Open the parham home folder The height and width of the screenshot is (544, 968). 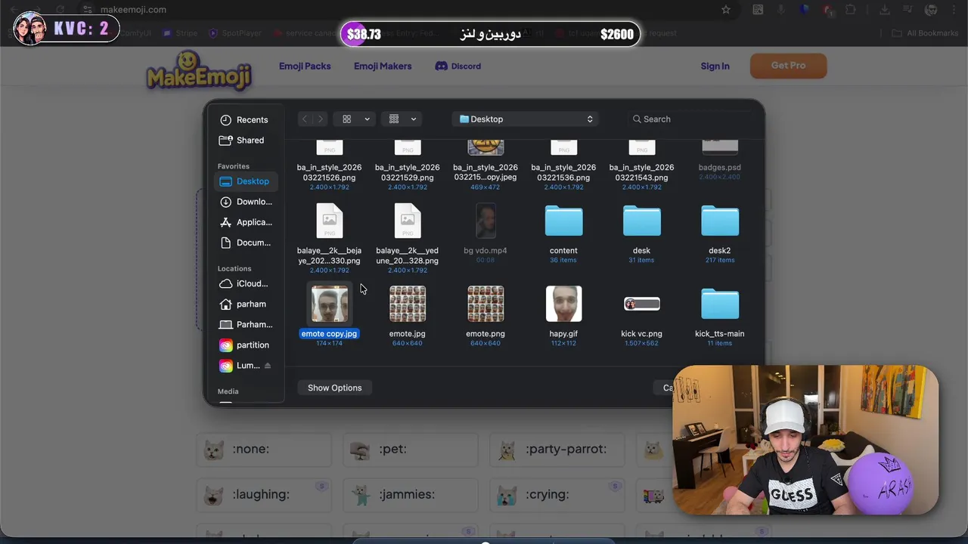(242, 304)
